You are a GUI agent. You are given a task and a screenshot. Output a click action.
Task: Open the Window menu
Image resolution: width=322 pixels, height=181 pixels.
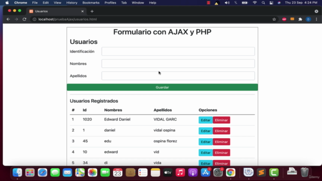pos(138,3)
